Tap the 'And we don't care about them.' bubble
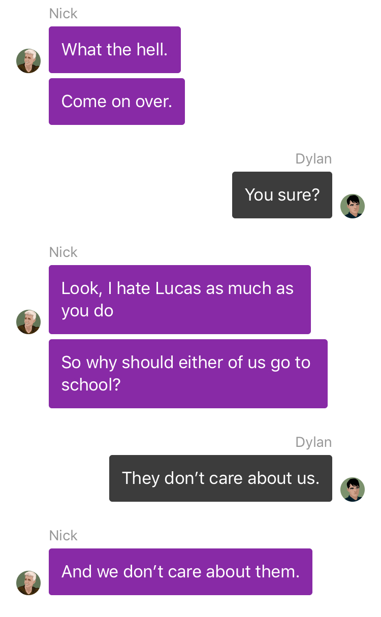 [180, 572]
